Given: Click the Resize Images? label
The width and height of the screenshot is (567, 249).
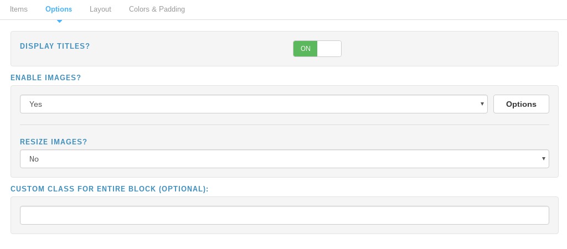Looking at the screenshot, I should point(54,142).
